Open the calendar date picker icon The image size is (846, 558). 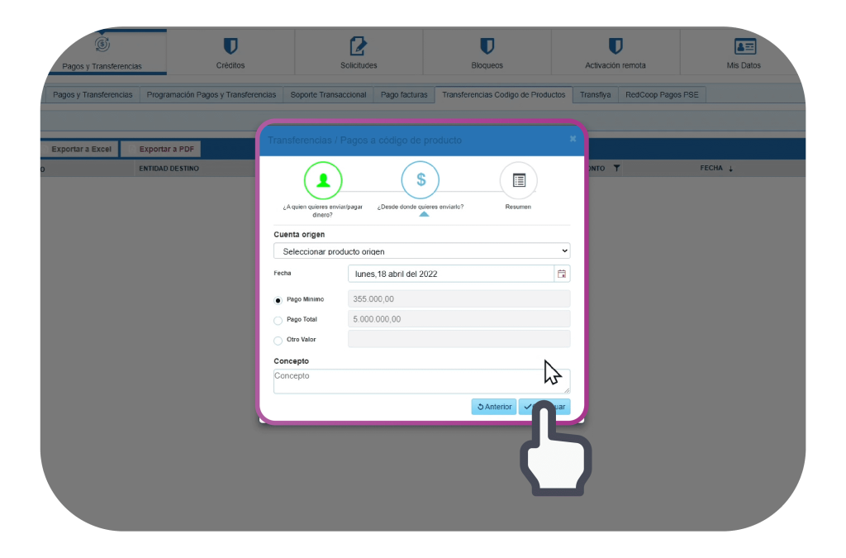tap(562, 274)
